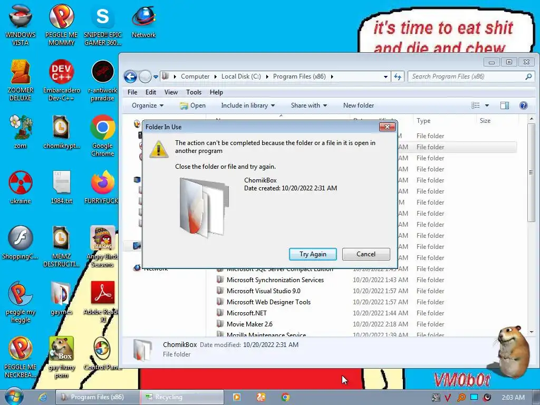Click the Angry Birds Seasons icon
The width and height of the screenshot is (540, 405).
click(x=103, y=246)
